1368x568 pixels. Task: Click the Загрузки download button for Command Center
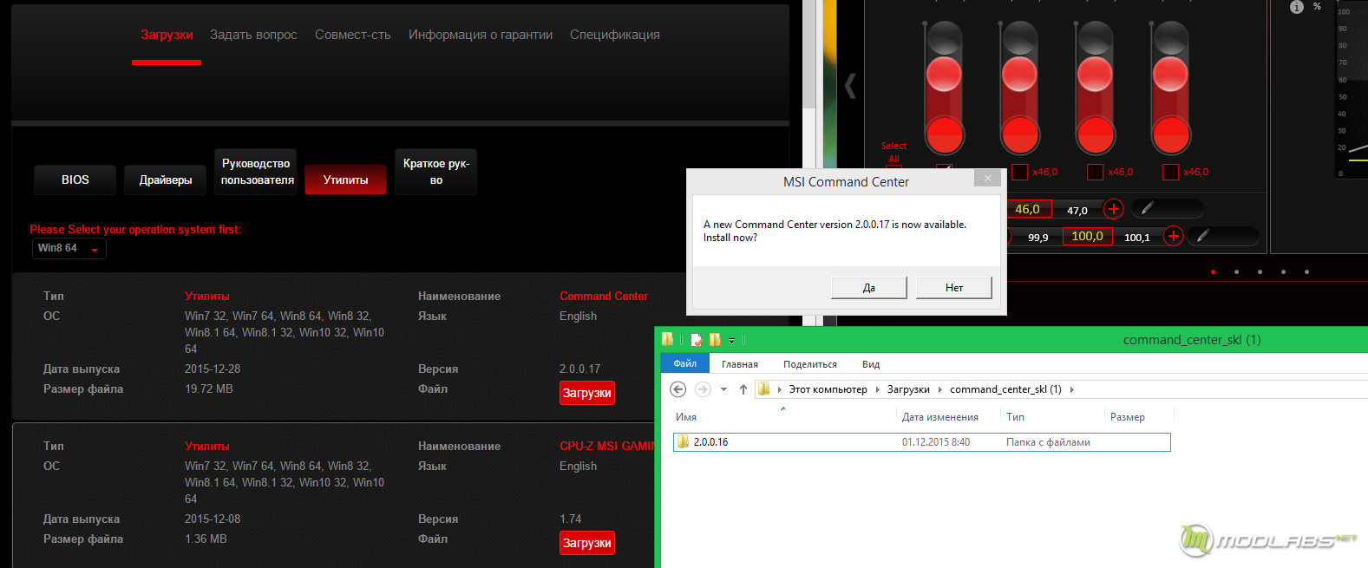[x=587, y=393]
